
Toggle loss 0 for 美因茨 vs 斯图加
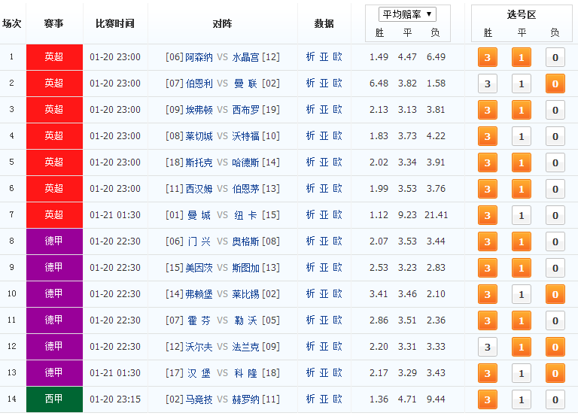555,269
